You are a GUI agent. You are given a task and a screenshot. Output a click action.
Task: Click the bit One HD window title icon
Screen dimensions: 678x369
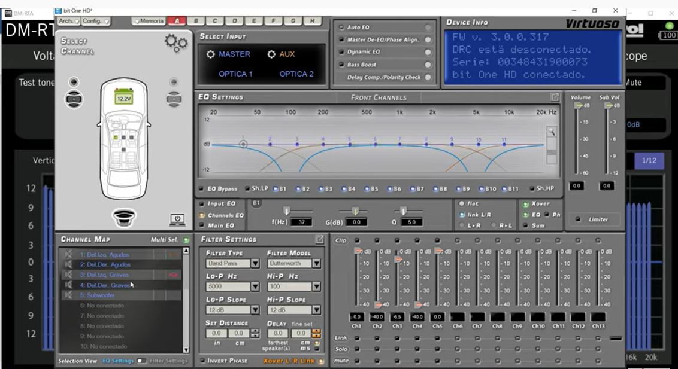(x=58, y=10)
